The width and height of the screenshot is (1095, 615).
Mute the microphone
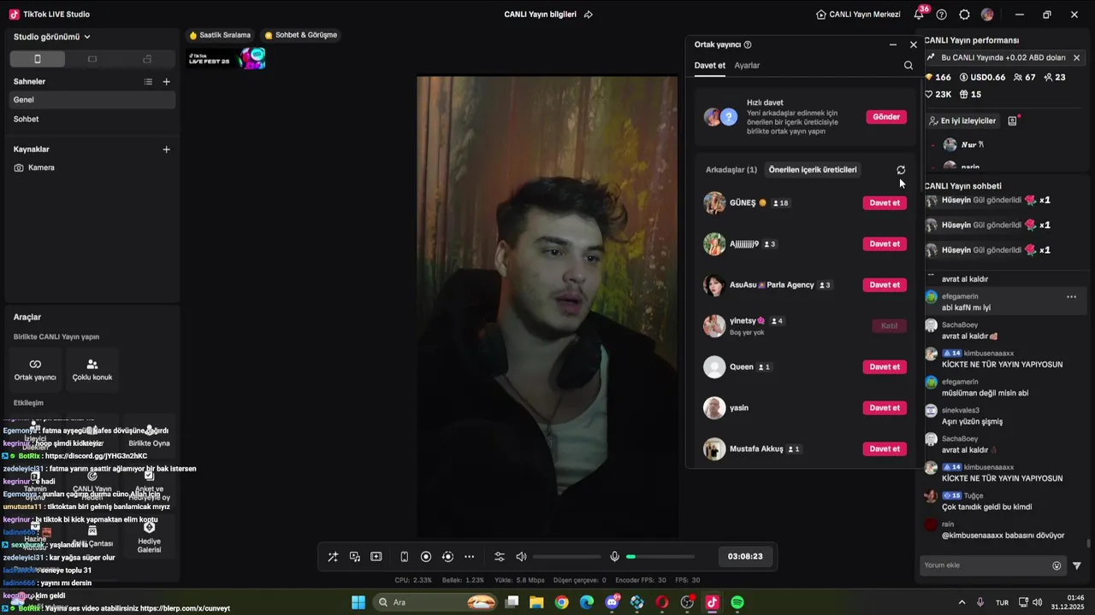pyautogui.click(x=614, y=557)
